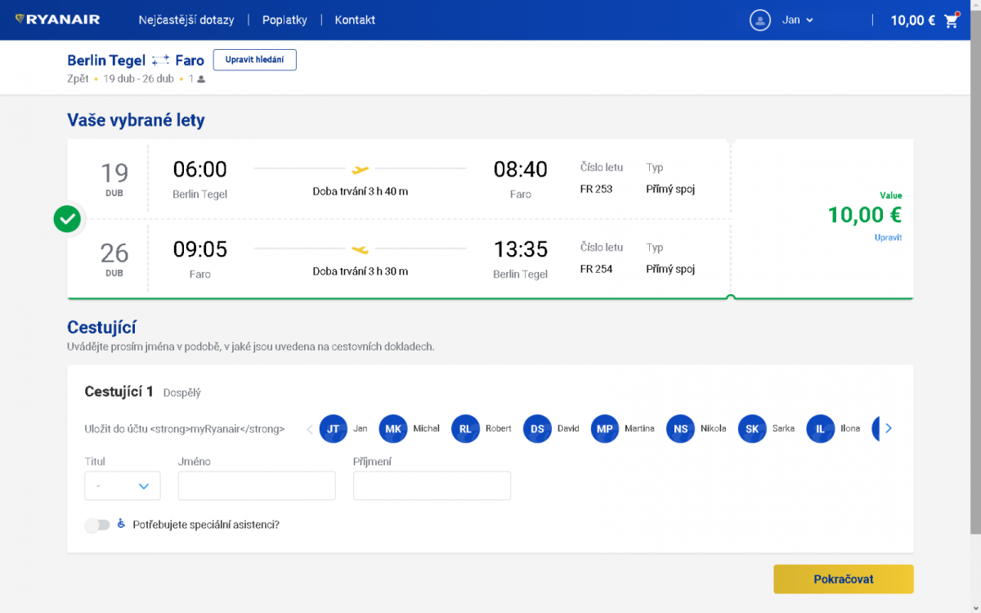Focus the Příjmení input field
981x613 pixels.
[432, 485]
